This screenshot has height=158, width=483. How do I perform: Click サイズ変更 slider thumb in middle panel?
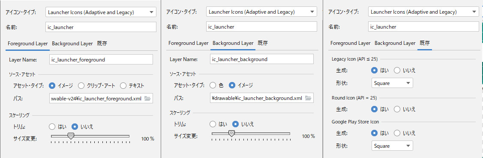click(231, 134)
